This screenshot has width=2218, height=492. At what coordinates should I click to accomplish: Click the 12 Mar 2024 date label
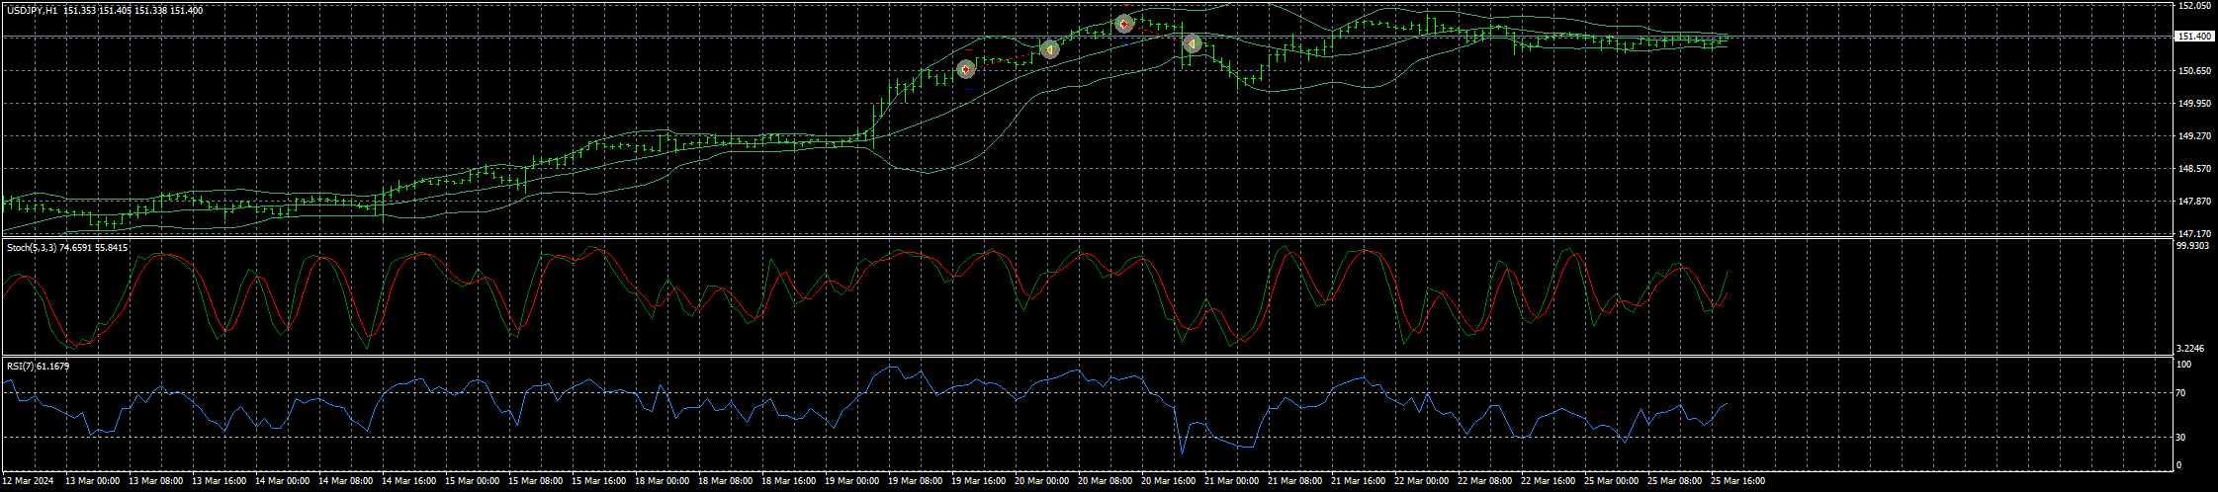tap(27, 481)
